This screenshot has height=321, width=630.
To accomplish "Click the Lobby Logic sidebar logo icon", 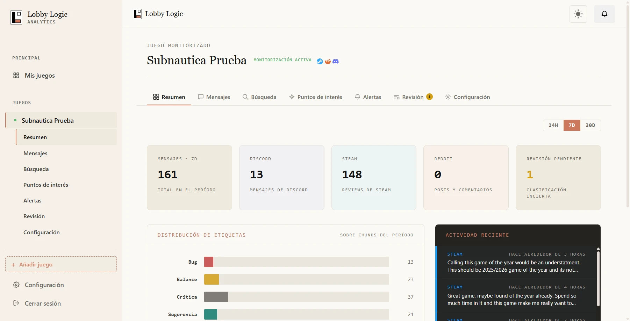I will click(16, 17).
